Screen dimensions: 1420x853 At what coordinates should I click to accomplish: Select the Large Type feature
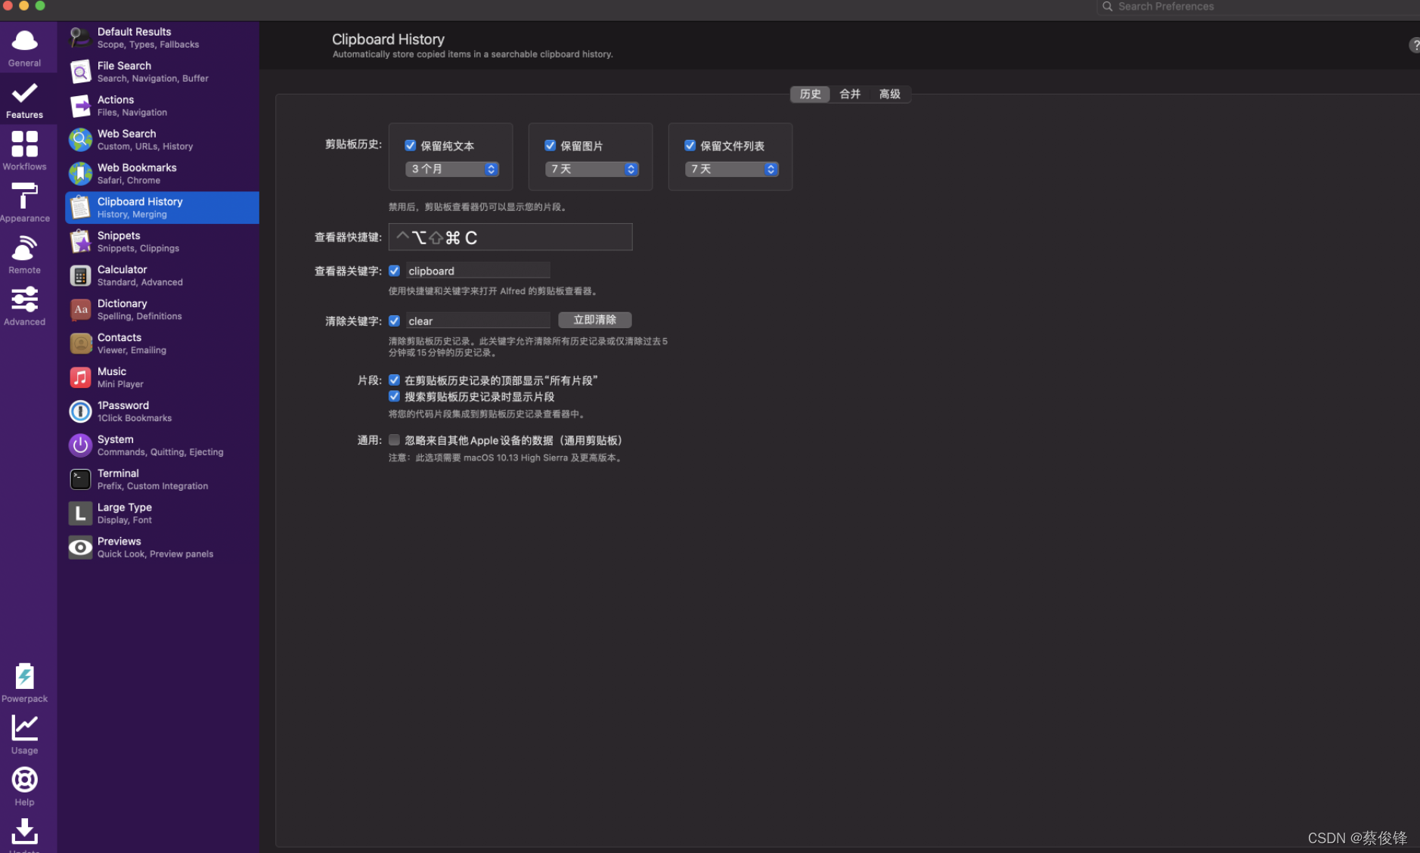(x=159, y=512)
